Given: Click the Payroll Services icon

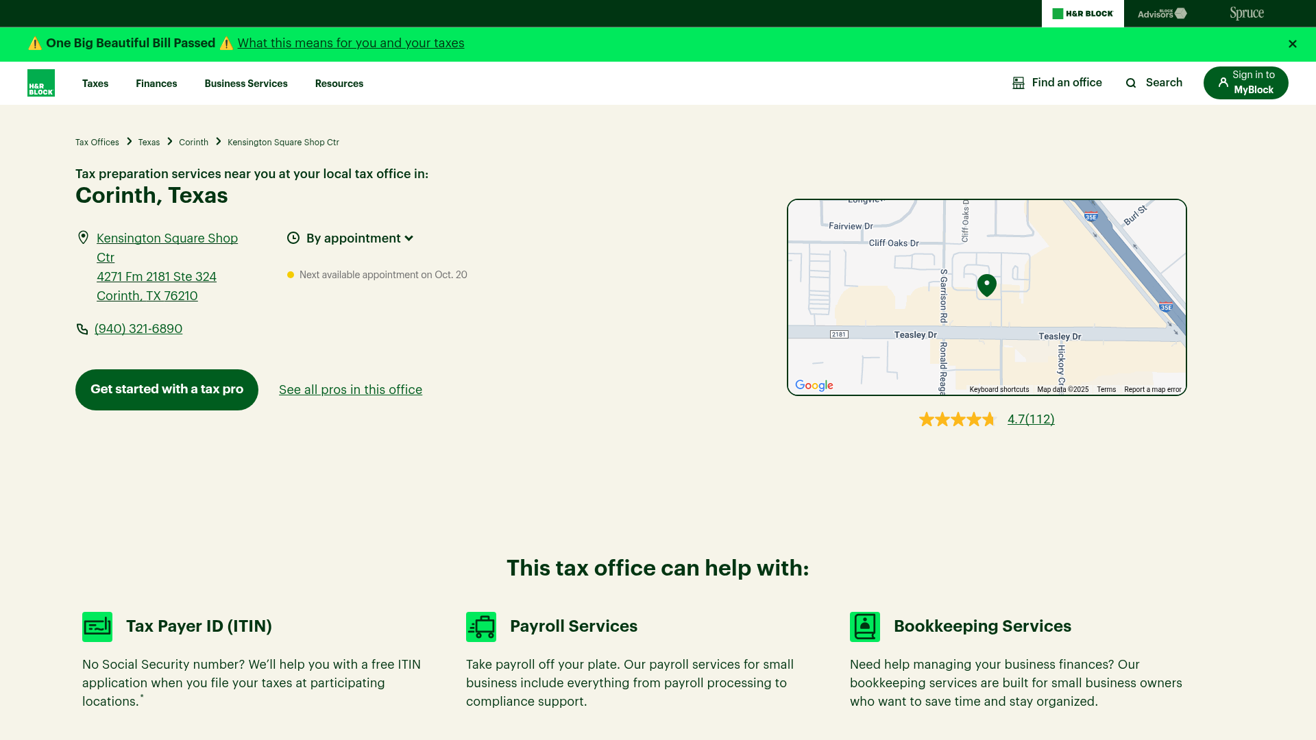Looking at the screenshot, I should 481,626.
